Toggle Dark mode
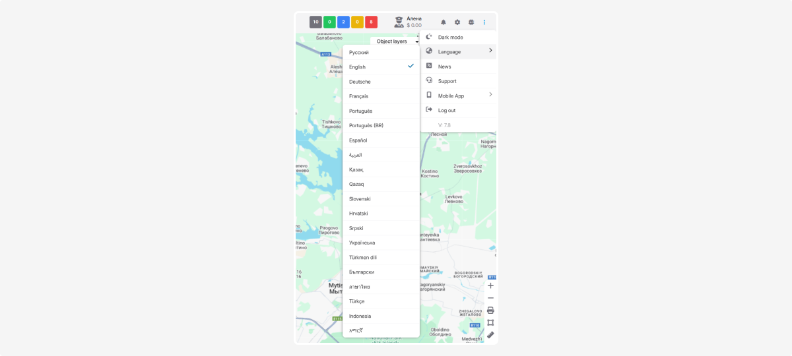Screen dimensions: 792x356 [x=451, y=38]
